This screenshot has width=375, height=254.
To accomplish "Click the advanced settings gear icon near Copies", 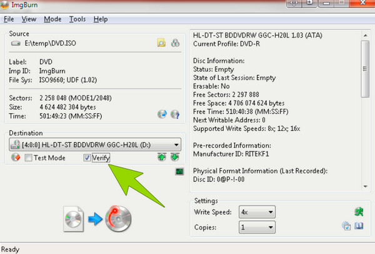I will click(346, 226).
